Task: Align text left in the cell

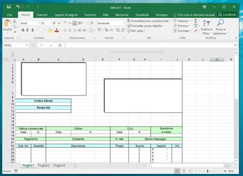Action: pos(65,30)
